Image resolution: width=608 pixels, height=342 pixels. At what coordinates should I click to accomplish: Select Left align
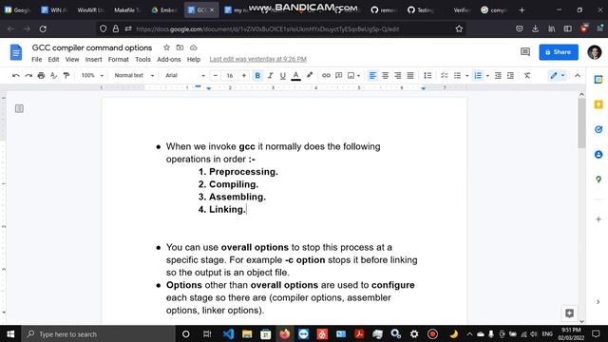pos(372,76)
